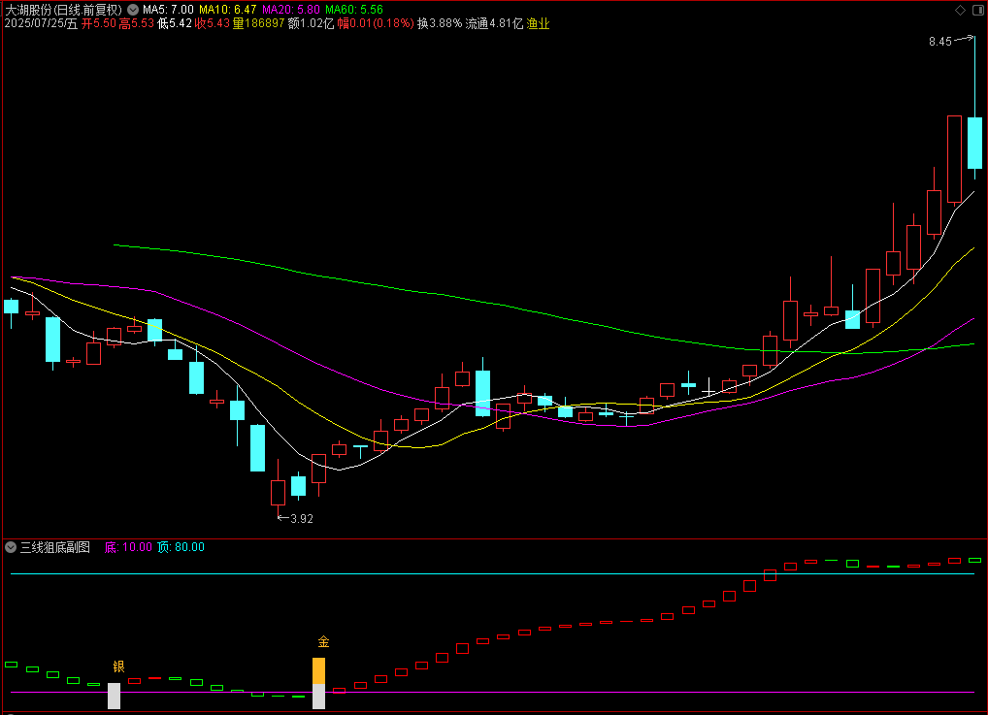The image size is (988, 715).
Task: Click the diamond marker icon at top right
Action: [960, 10]
